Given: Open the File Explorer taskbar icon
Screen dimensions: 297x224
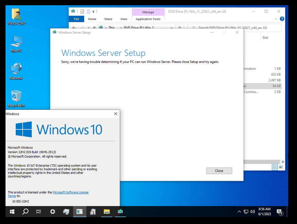Looking at the screenshot, I should coord(107,211).
